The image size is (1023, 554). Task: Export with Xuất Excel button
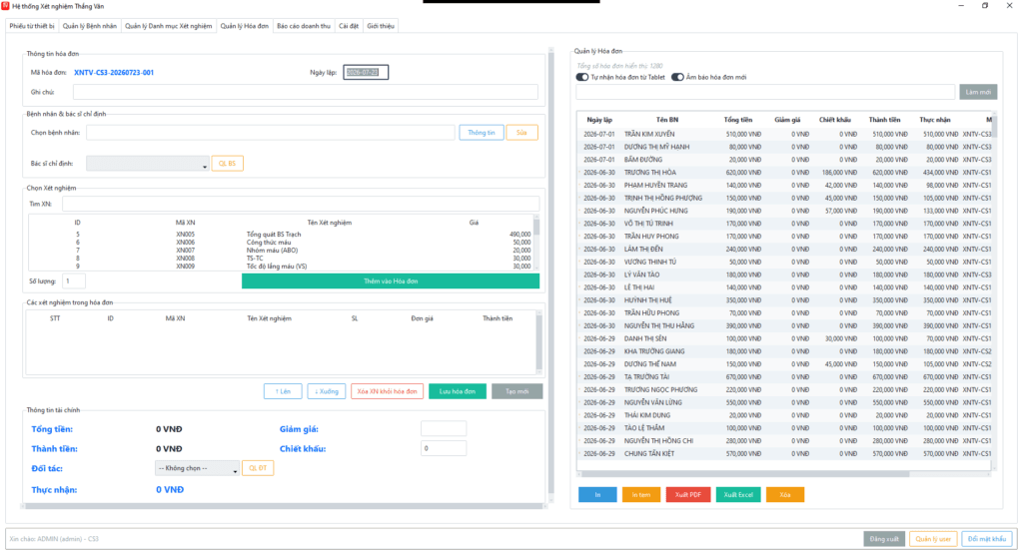[x=738, y=495]
